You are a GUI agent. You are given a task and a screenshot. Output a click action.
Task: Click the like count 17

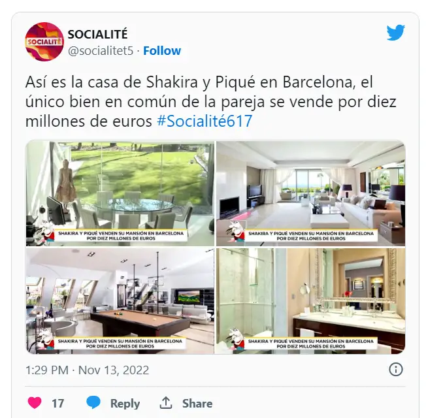(x=58, y=404)
